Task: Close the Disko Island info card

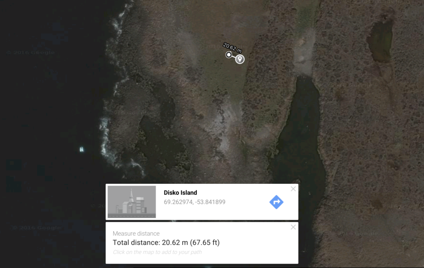Action: [293, 189]
